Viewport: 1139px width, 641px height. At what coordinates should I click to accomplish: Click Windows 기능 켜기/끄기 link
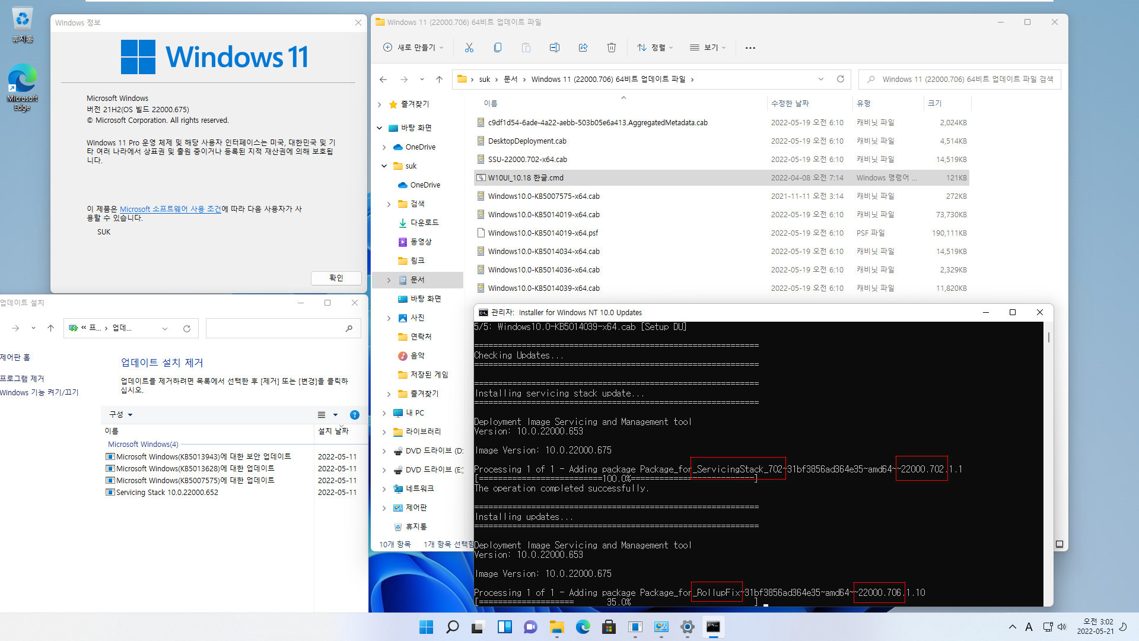point(39,393)
